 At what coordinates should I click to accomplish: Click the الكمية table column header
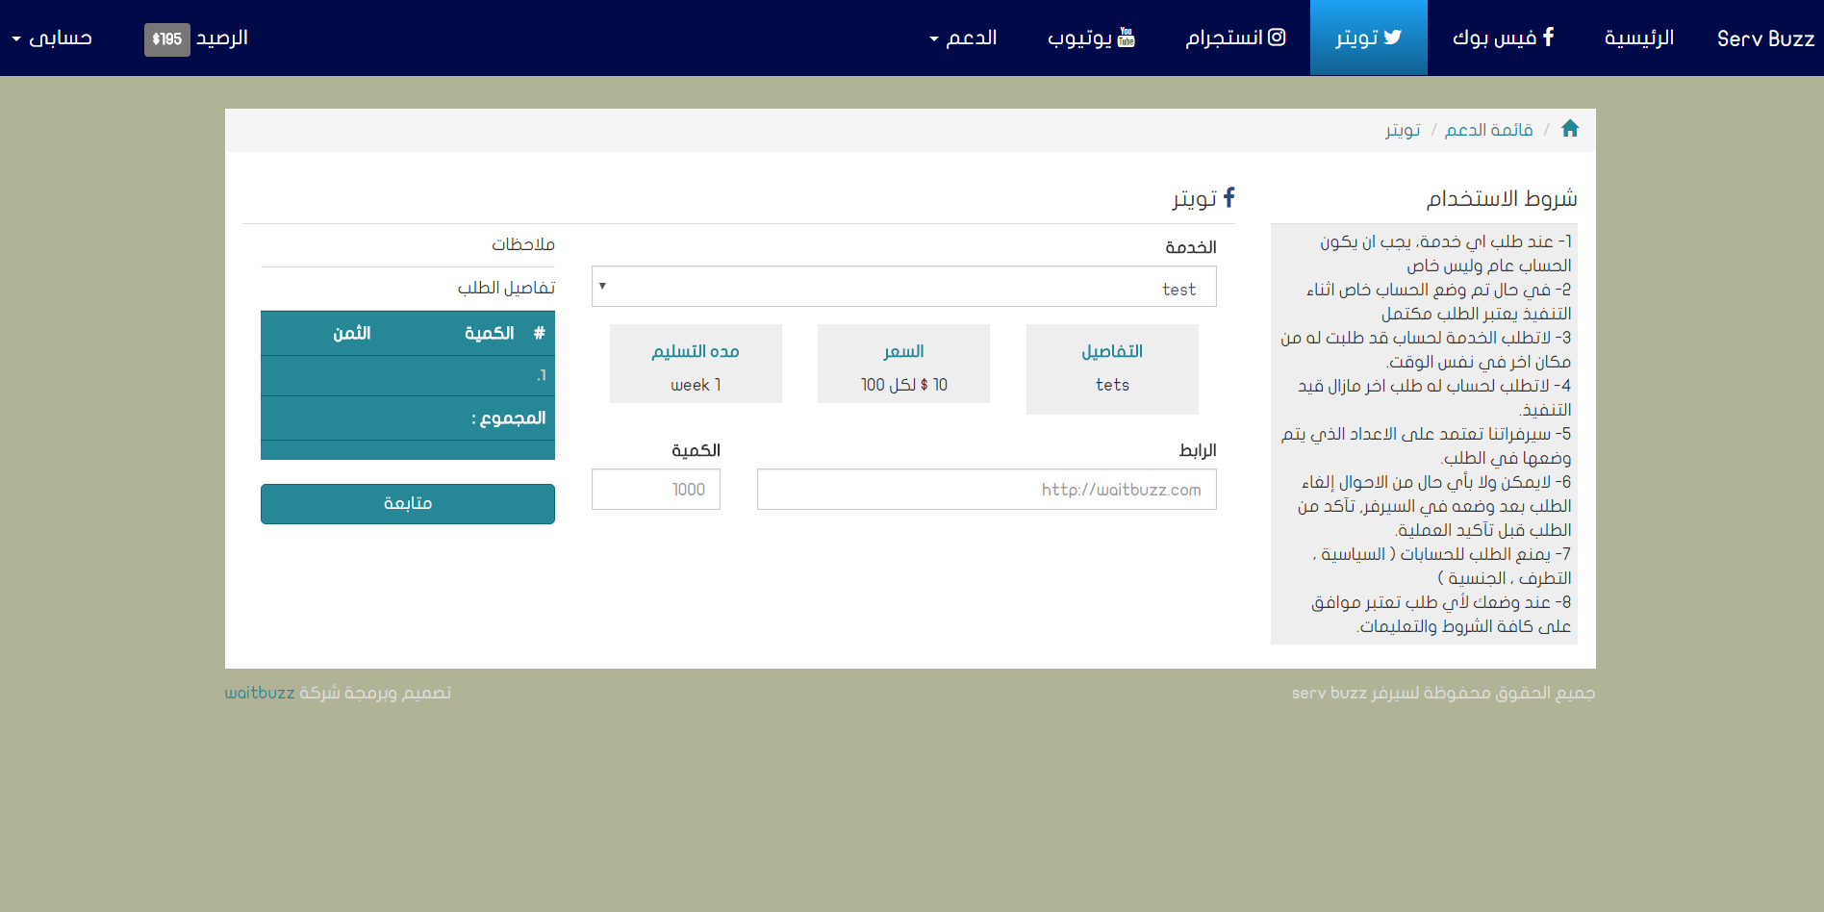point(490,333)
